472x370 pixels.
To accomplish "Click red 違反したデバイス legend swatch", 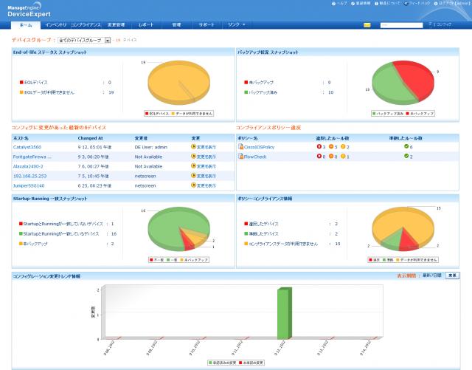I will (246, 224).
